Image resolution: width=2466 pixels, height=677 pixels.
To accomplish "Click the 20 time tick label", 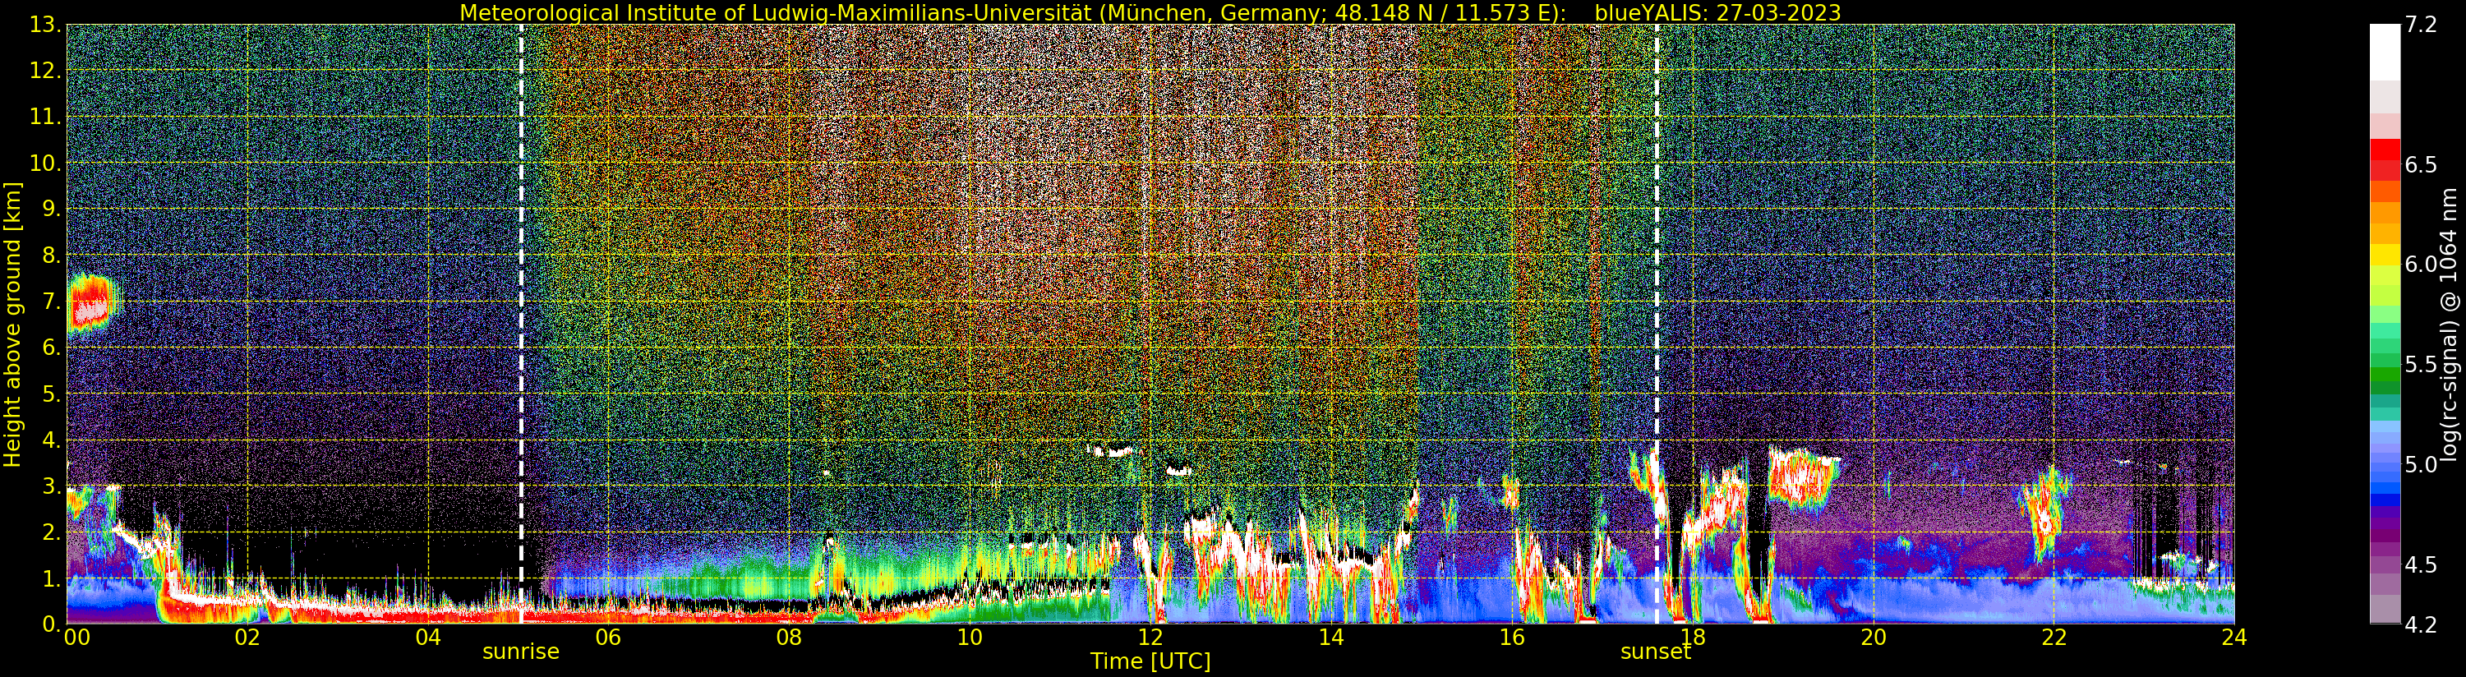I will (x=1874, y=638).
